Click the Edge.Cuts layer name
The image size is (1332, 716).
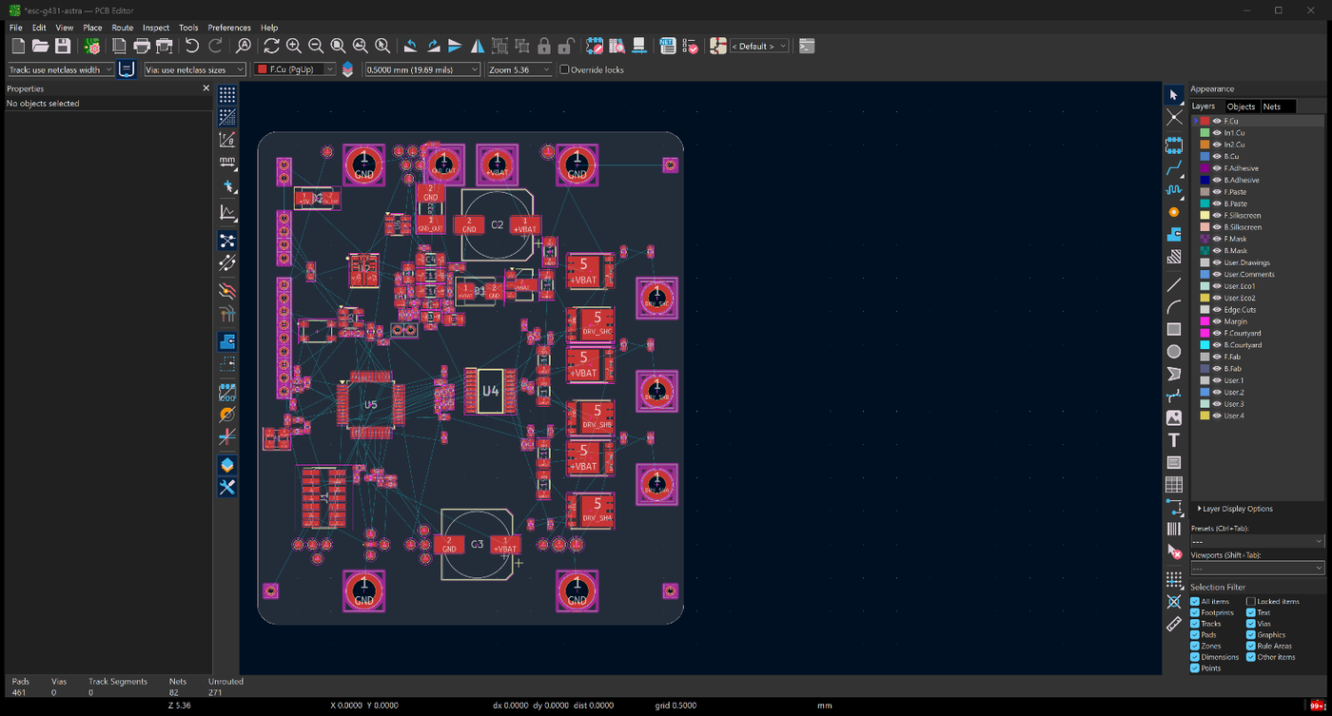(1240, 310)
